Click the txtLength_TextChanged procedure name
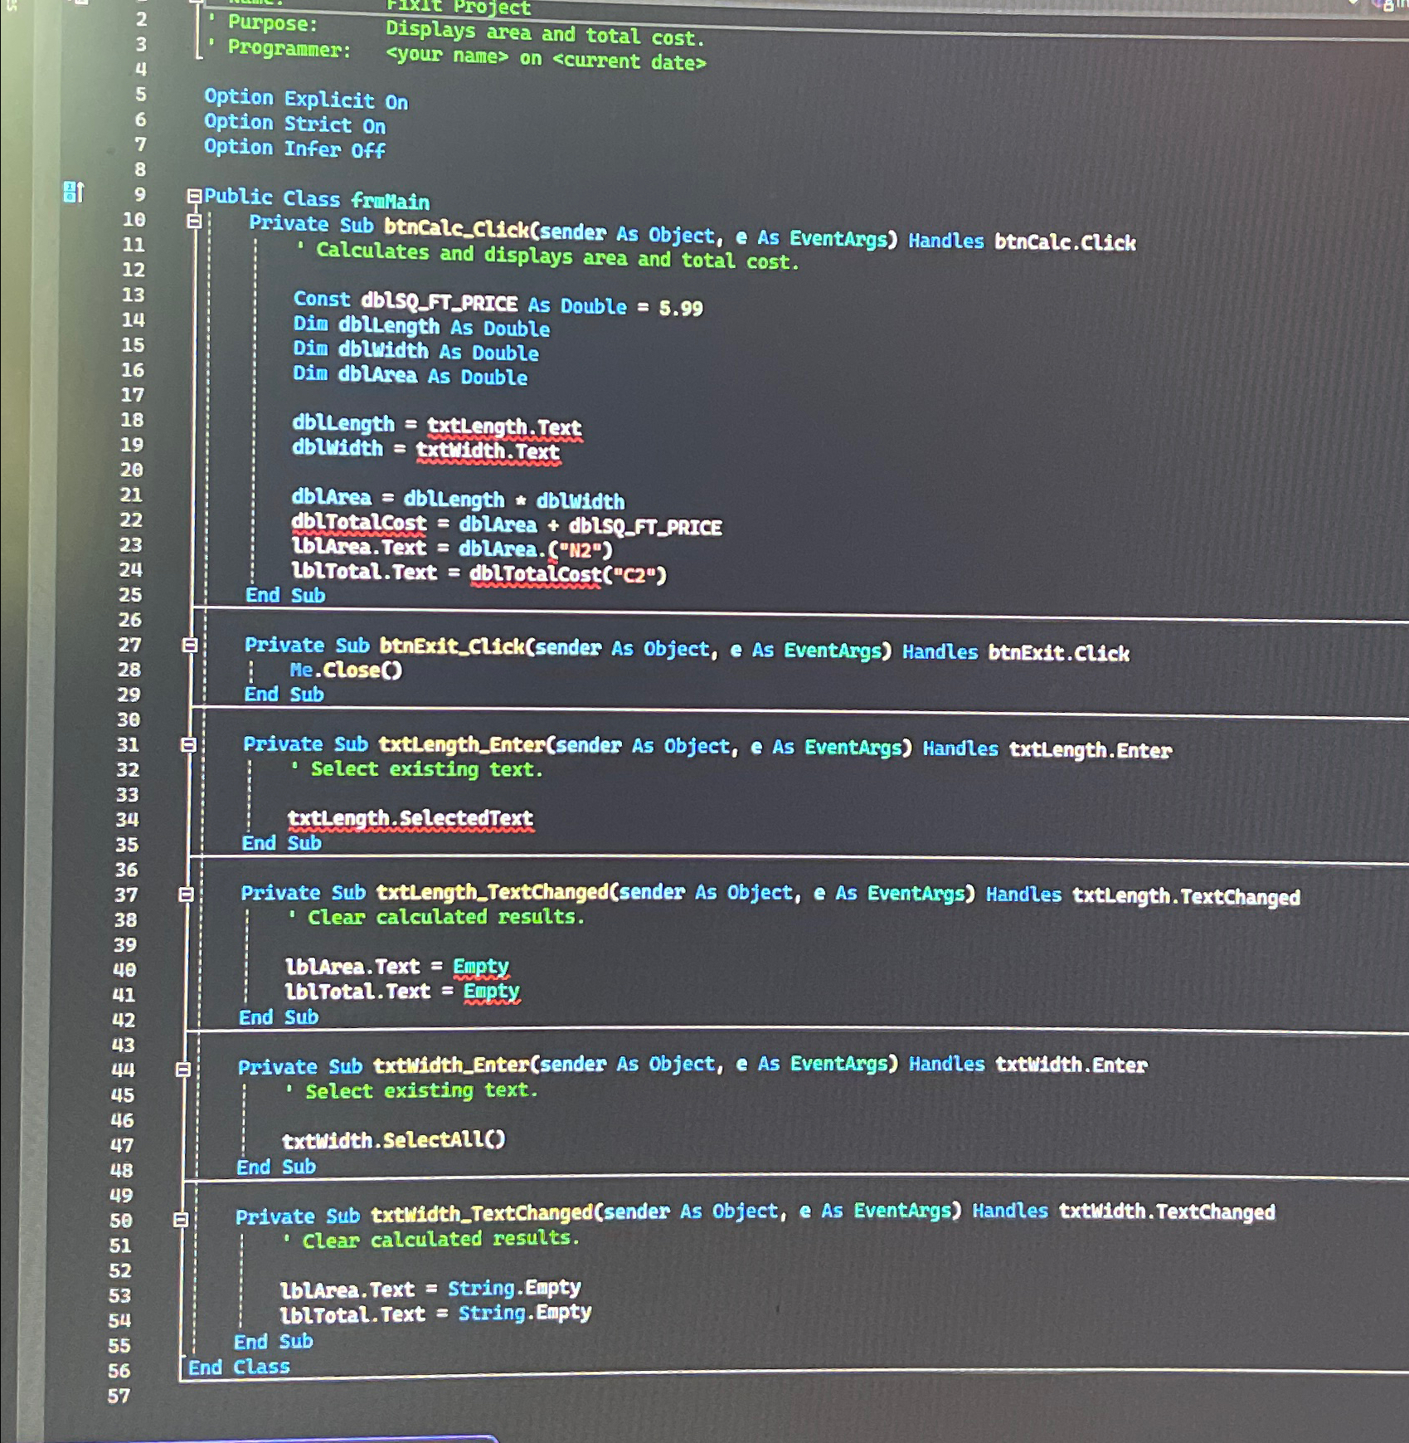 493,892
